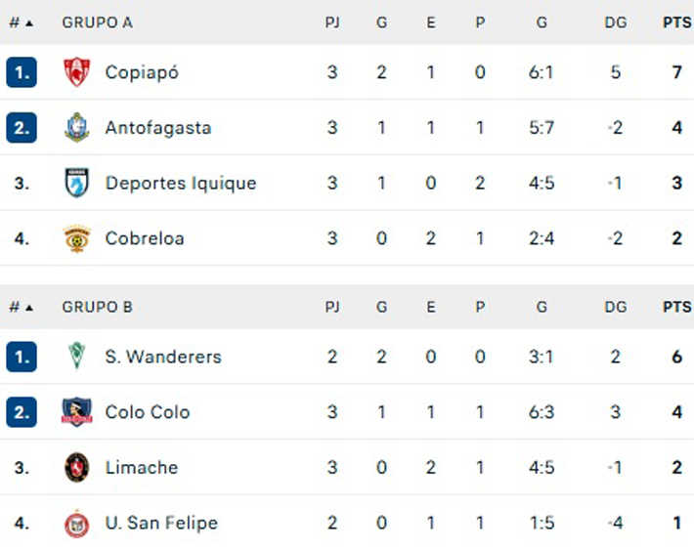Click the first-place badge beside S. Wanderers
This screenshot has width=694, height=549.
point(22,357)
